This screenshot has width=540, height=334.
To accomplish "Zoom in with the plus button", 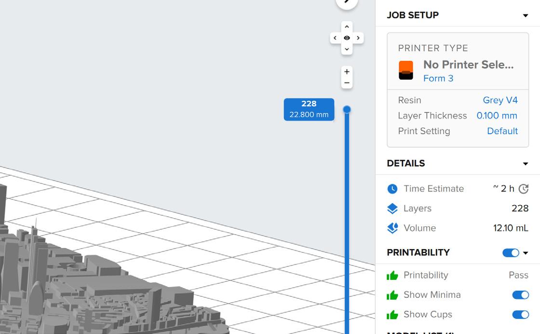I will pyautogui.click(x=347, y=72).
